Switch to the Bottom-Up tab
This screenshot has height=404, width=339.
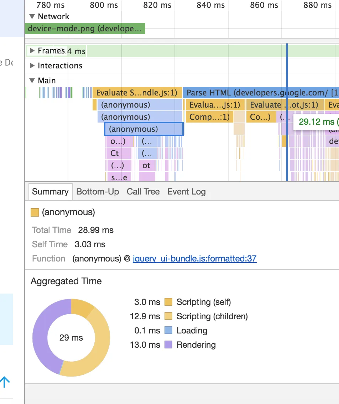(98, 192)
